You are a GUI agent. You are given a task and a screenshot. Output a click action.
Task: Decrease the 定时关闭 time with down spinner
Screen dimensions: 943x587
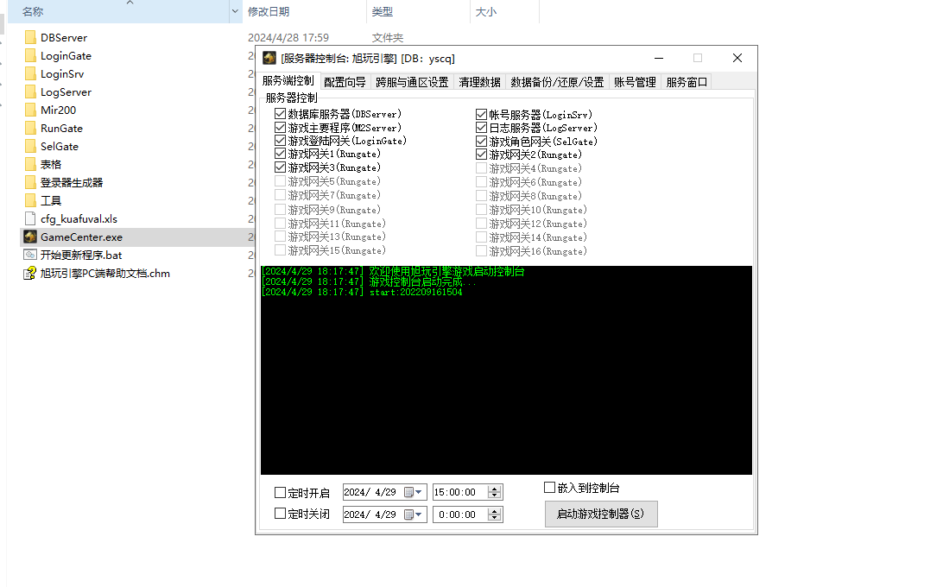pos(494,518)
